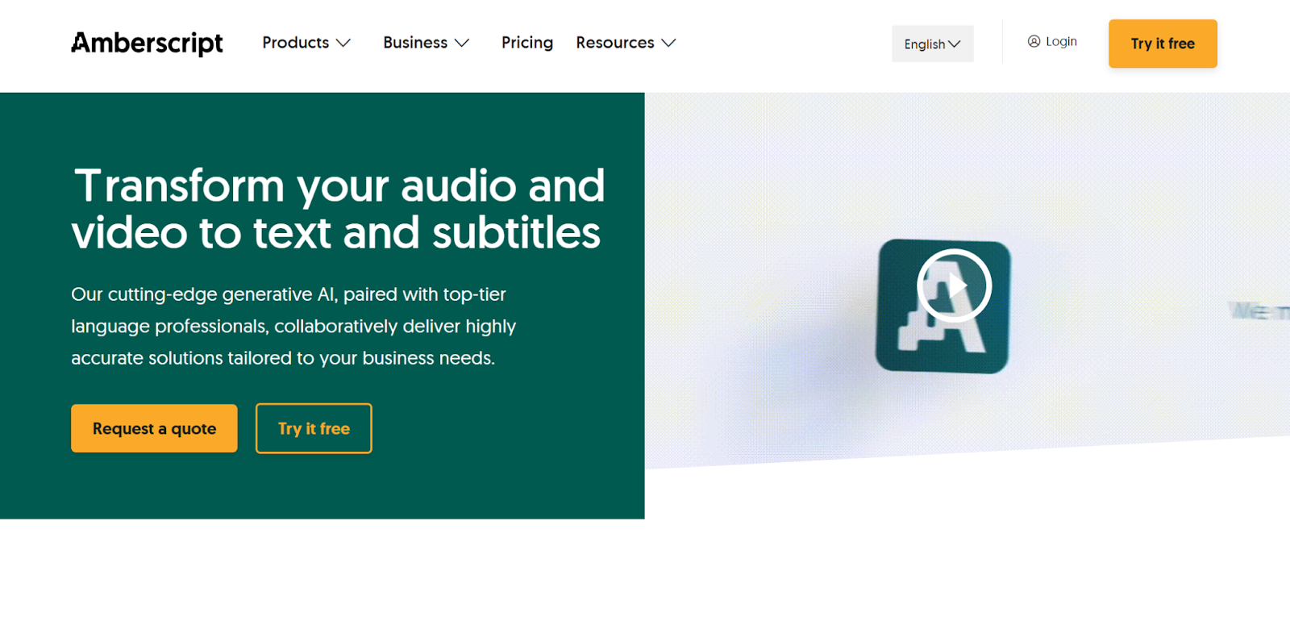Click the hero paragraph about generative AI
Image resolution: width=1290 pixels, height=642 pixels.
293,326
